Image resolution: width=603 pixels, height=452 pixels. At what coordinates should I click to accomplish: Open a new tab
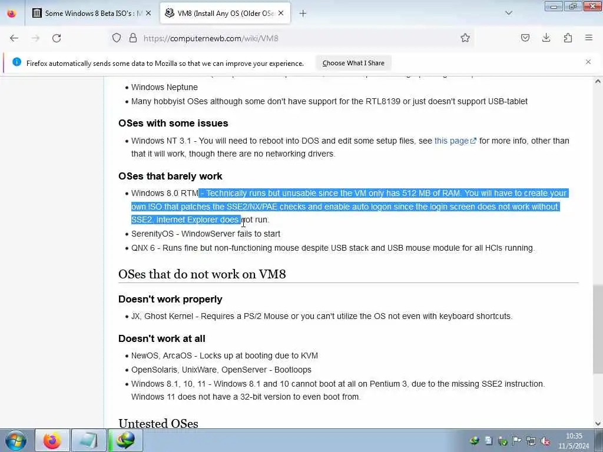[303, 14]
